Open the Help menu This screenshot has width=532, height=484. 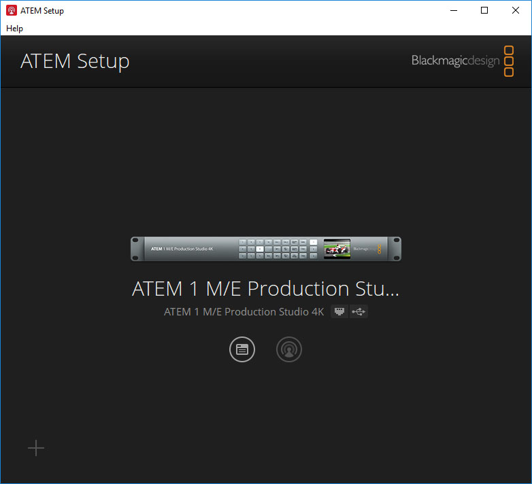14,29
